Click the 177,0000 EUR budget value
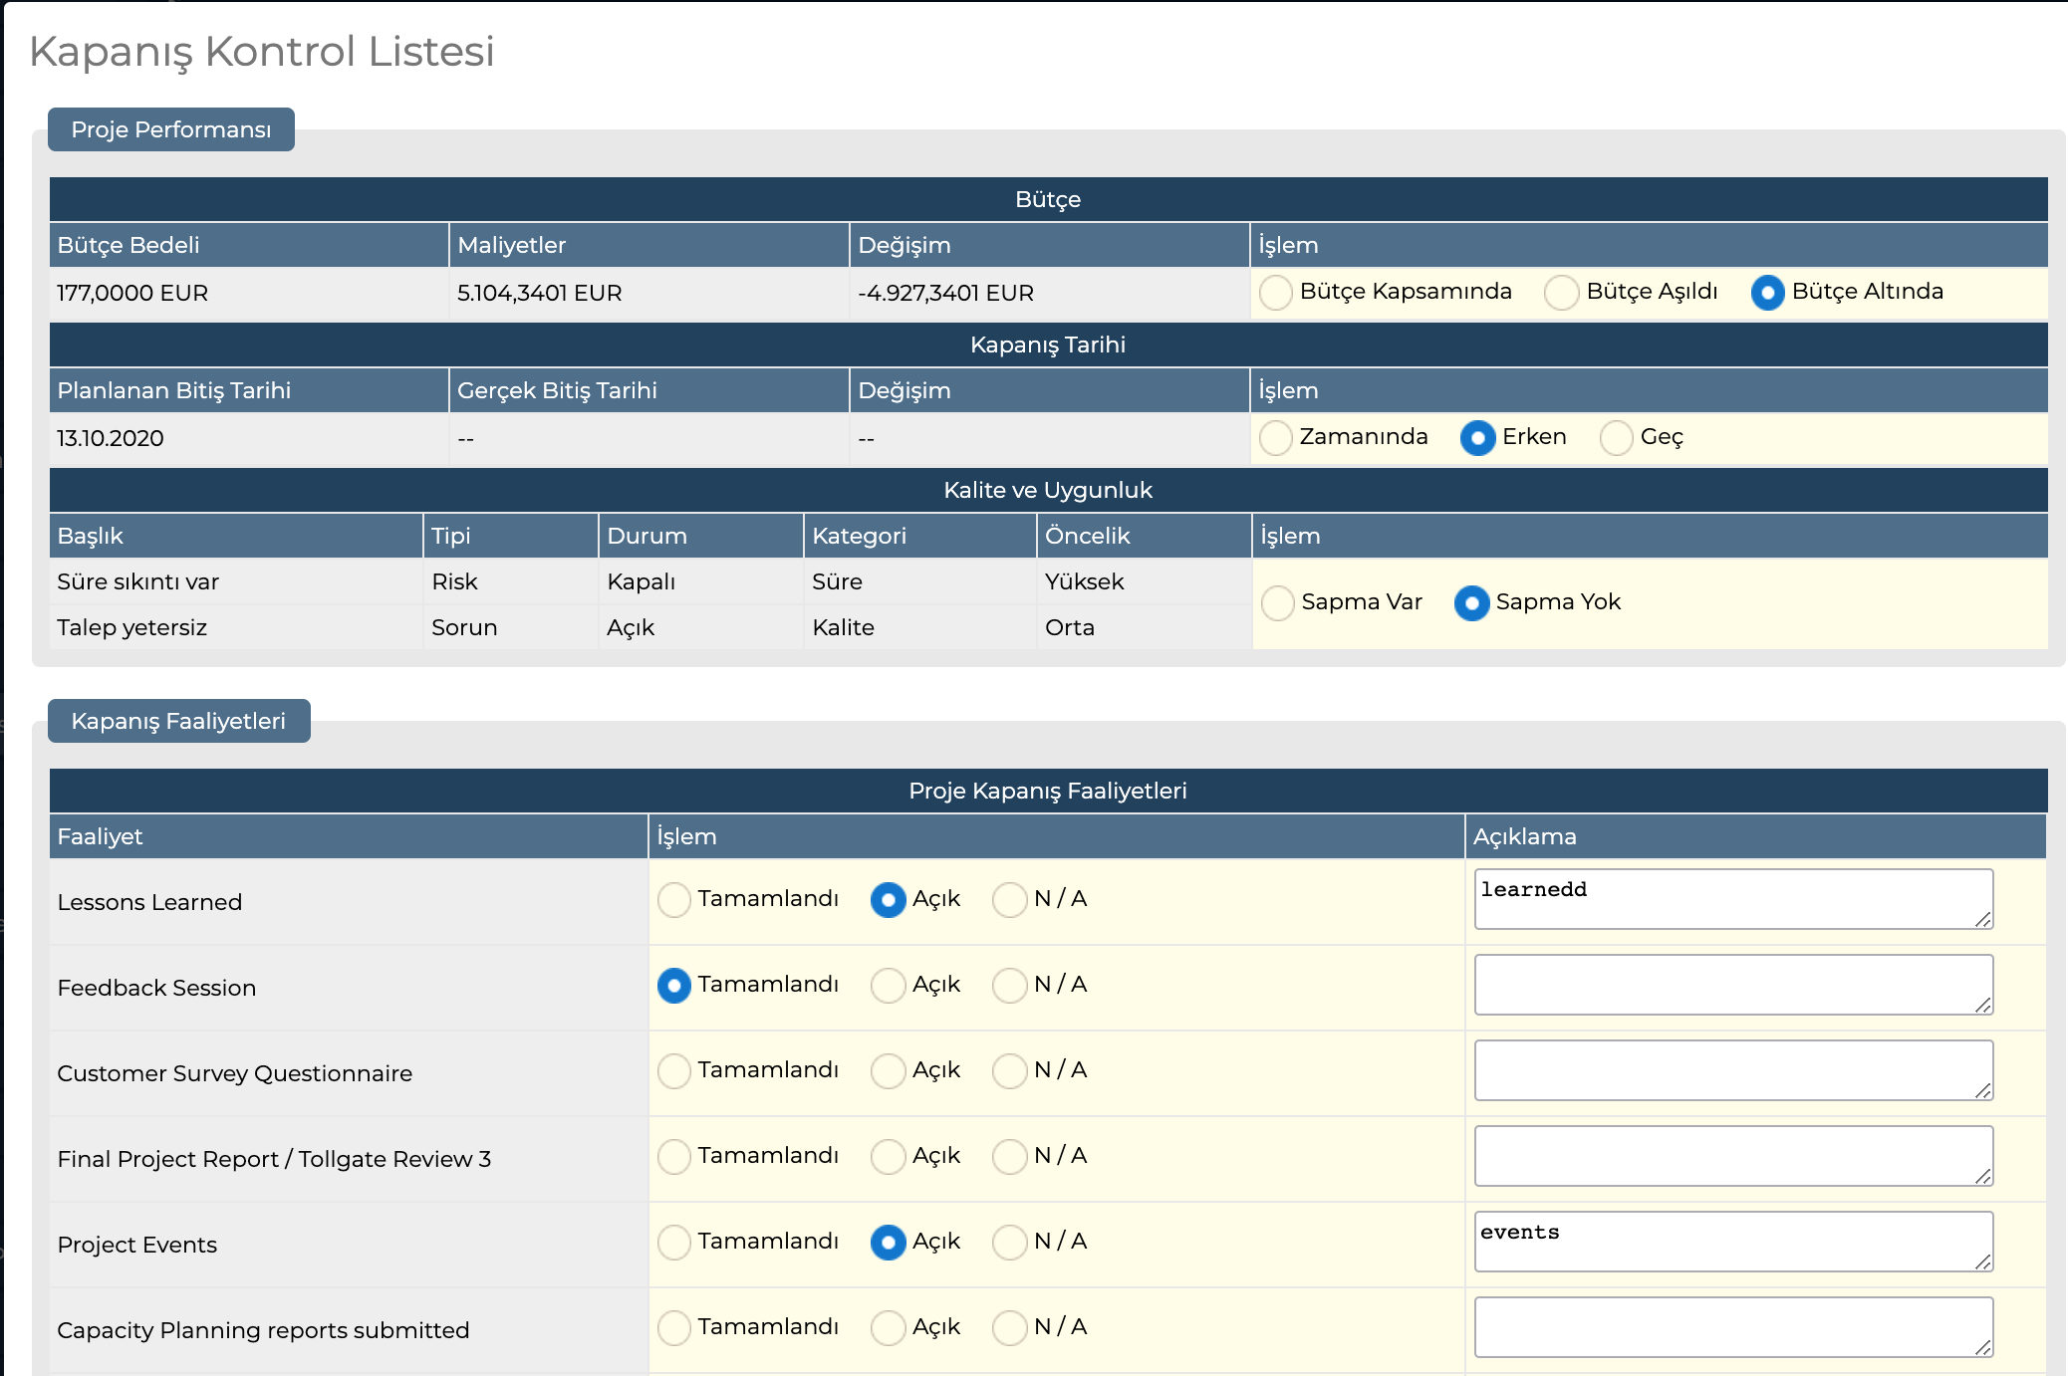 click(132, 293)
